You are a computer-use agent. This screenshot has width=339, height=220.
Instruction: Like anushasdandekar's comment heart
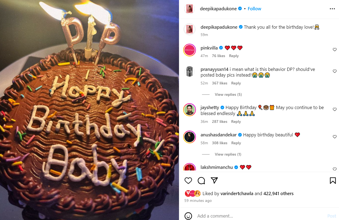(x=335, y=137)
